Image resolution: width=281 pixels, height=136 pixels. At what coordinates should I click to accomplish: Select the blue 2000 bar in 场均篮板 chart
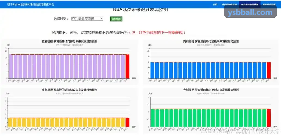[152, 70]
